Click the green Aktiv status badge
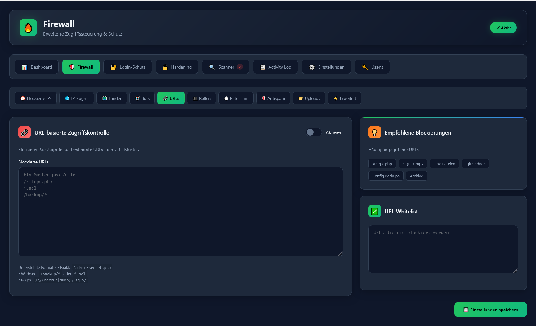 [503, 28]
